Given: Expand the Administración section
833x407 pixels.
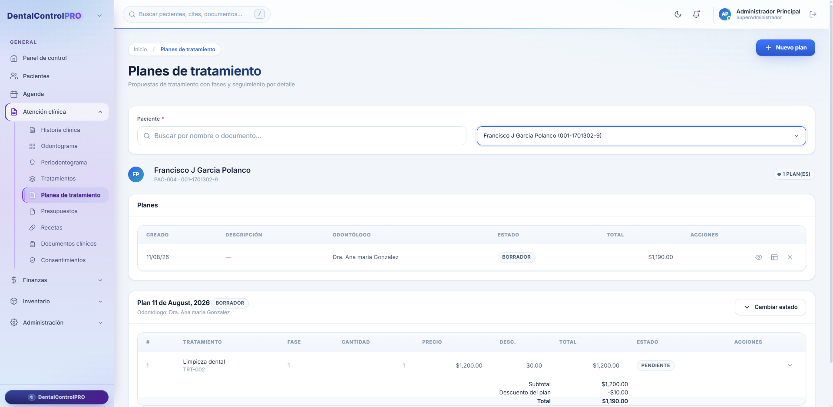Looking at the screenshot, I should [56, 322].
